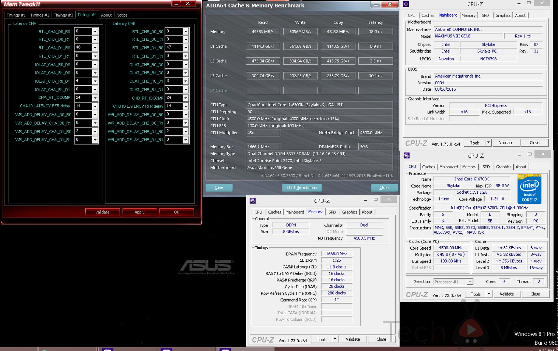Click Memory Read value 49563 MB/s
The width and height of the screenshot is (558, 351).
pyautogui.click(x=263, y=32)
